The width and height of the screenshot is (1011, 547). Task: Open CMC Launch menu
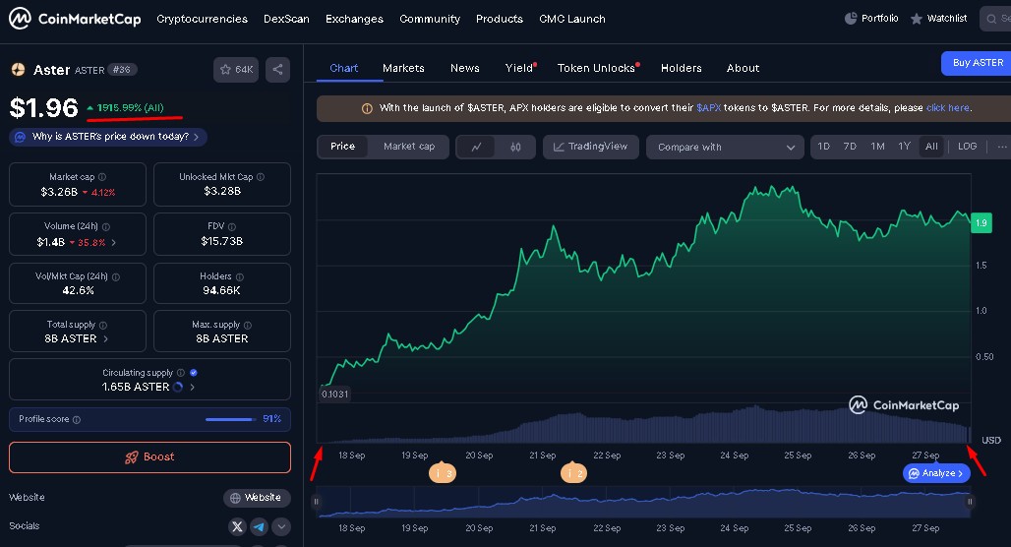572,19
